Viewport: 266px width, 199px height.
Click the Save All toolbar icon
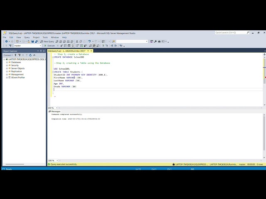(36, 41)
